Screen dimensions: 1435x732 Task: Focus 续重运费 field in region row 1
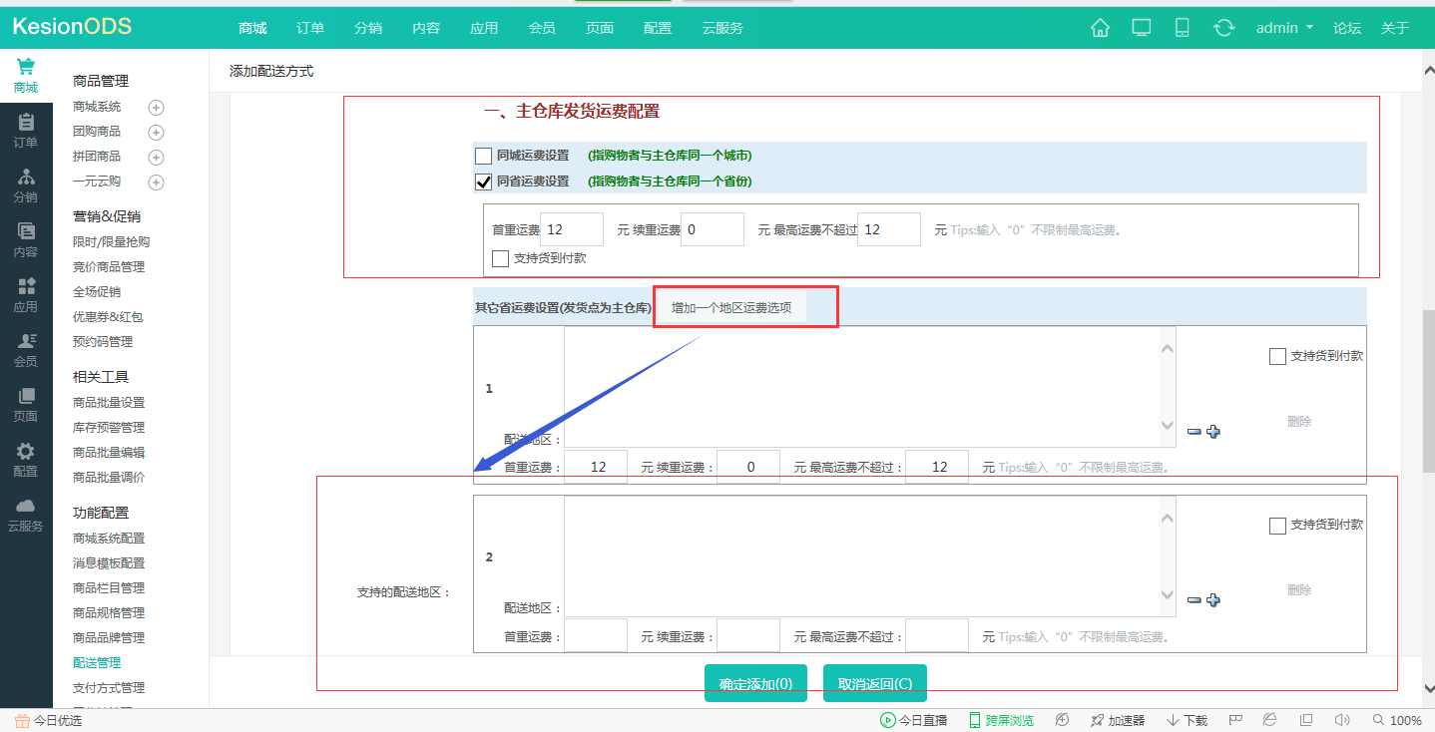(x=748, y=467)
